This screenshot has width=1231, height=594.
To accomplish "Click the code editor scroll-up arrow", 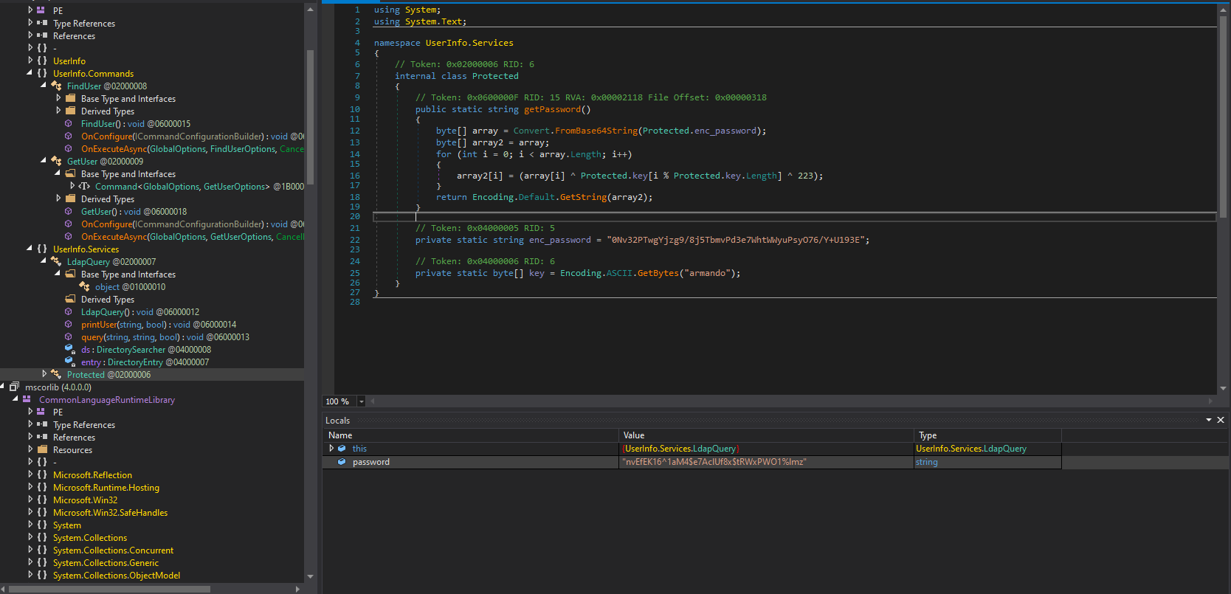I will click(1224, 9).
